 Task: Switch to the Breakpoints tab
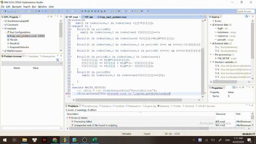tap(47, 56)
